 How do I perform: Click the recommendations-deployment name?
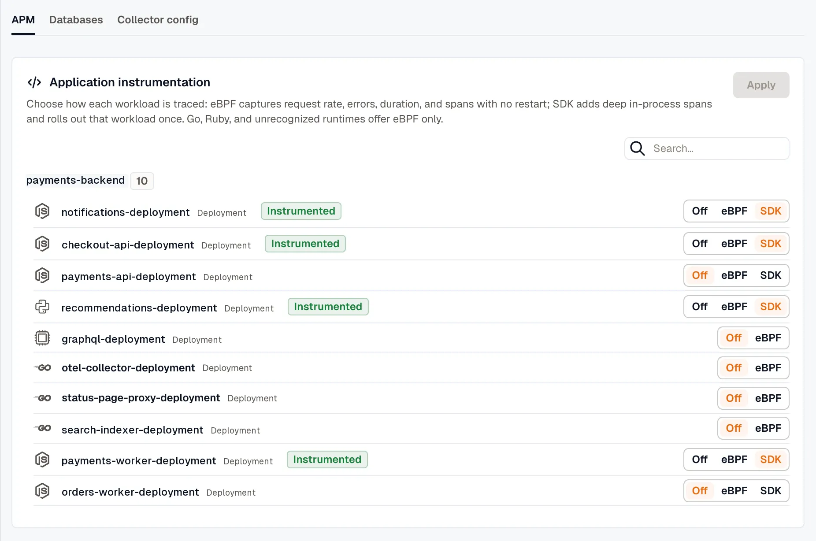[139, 308]
